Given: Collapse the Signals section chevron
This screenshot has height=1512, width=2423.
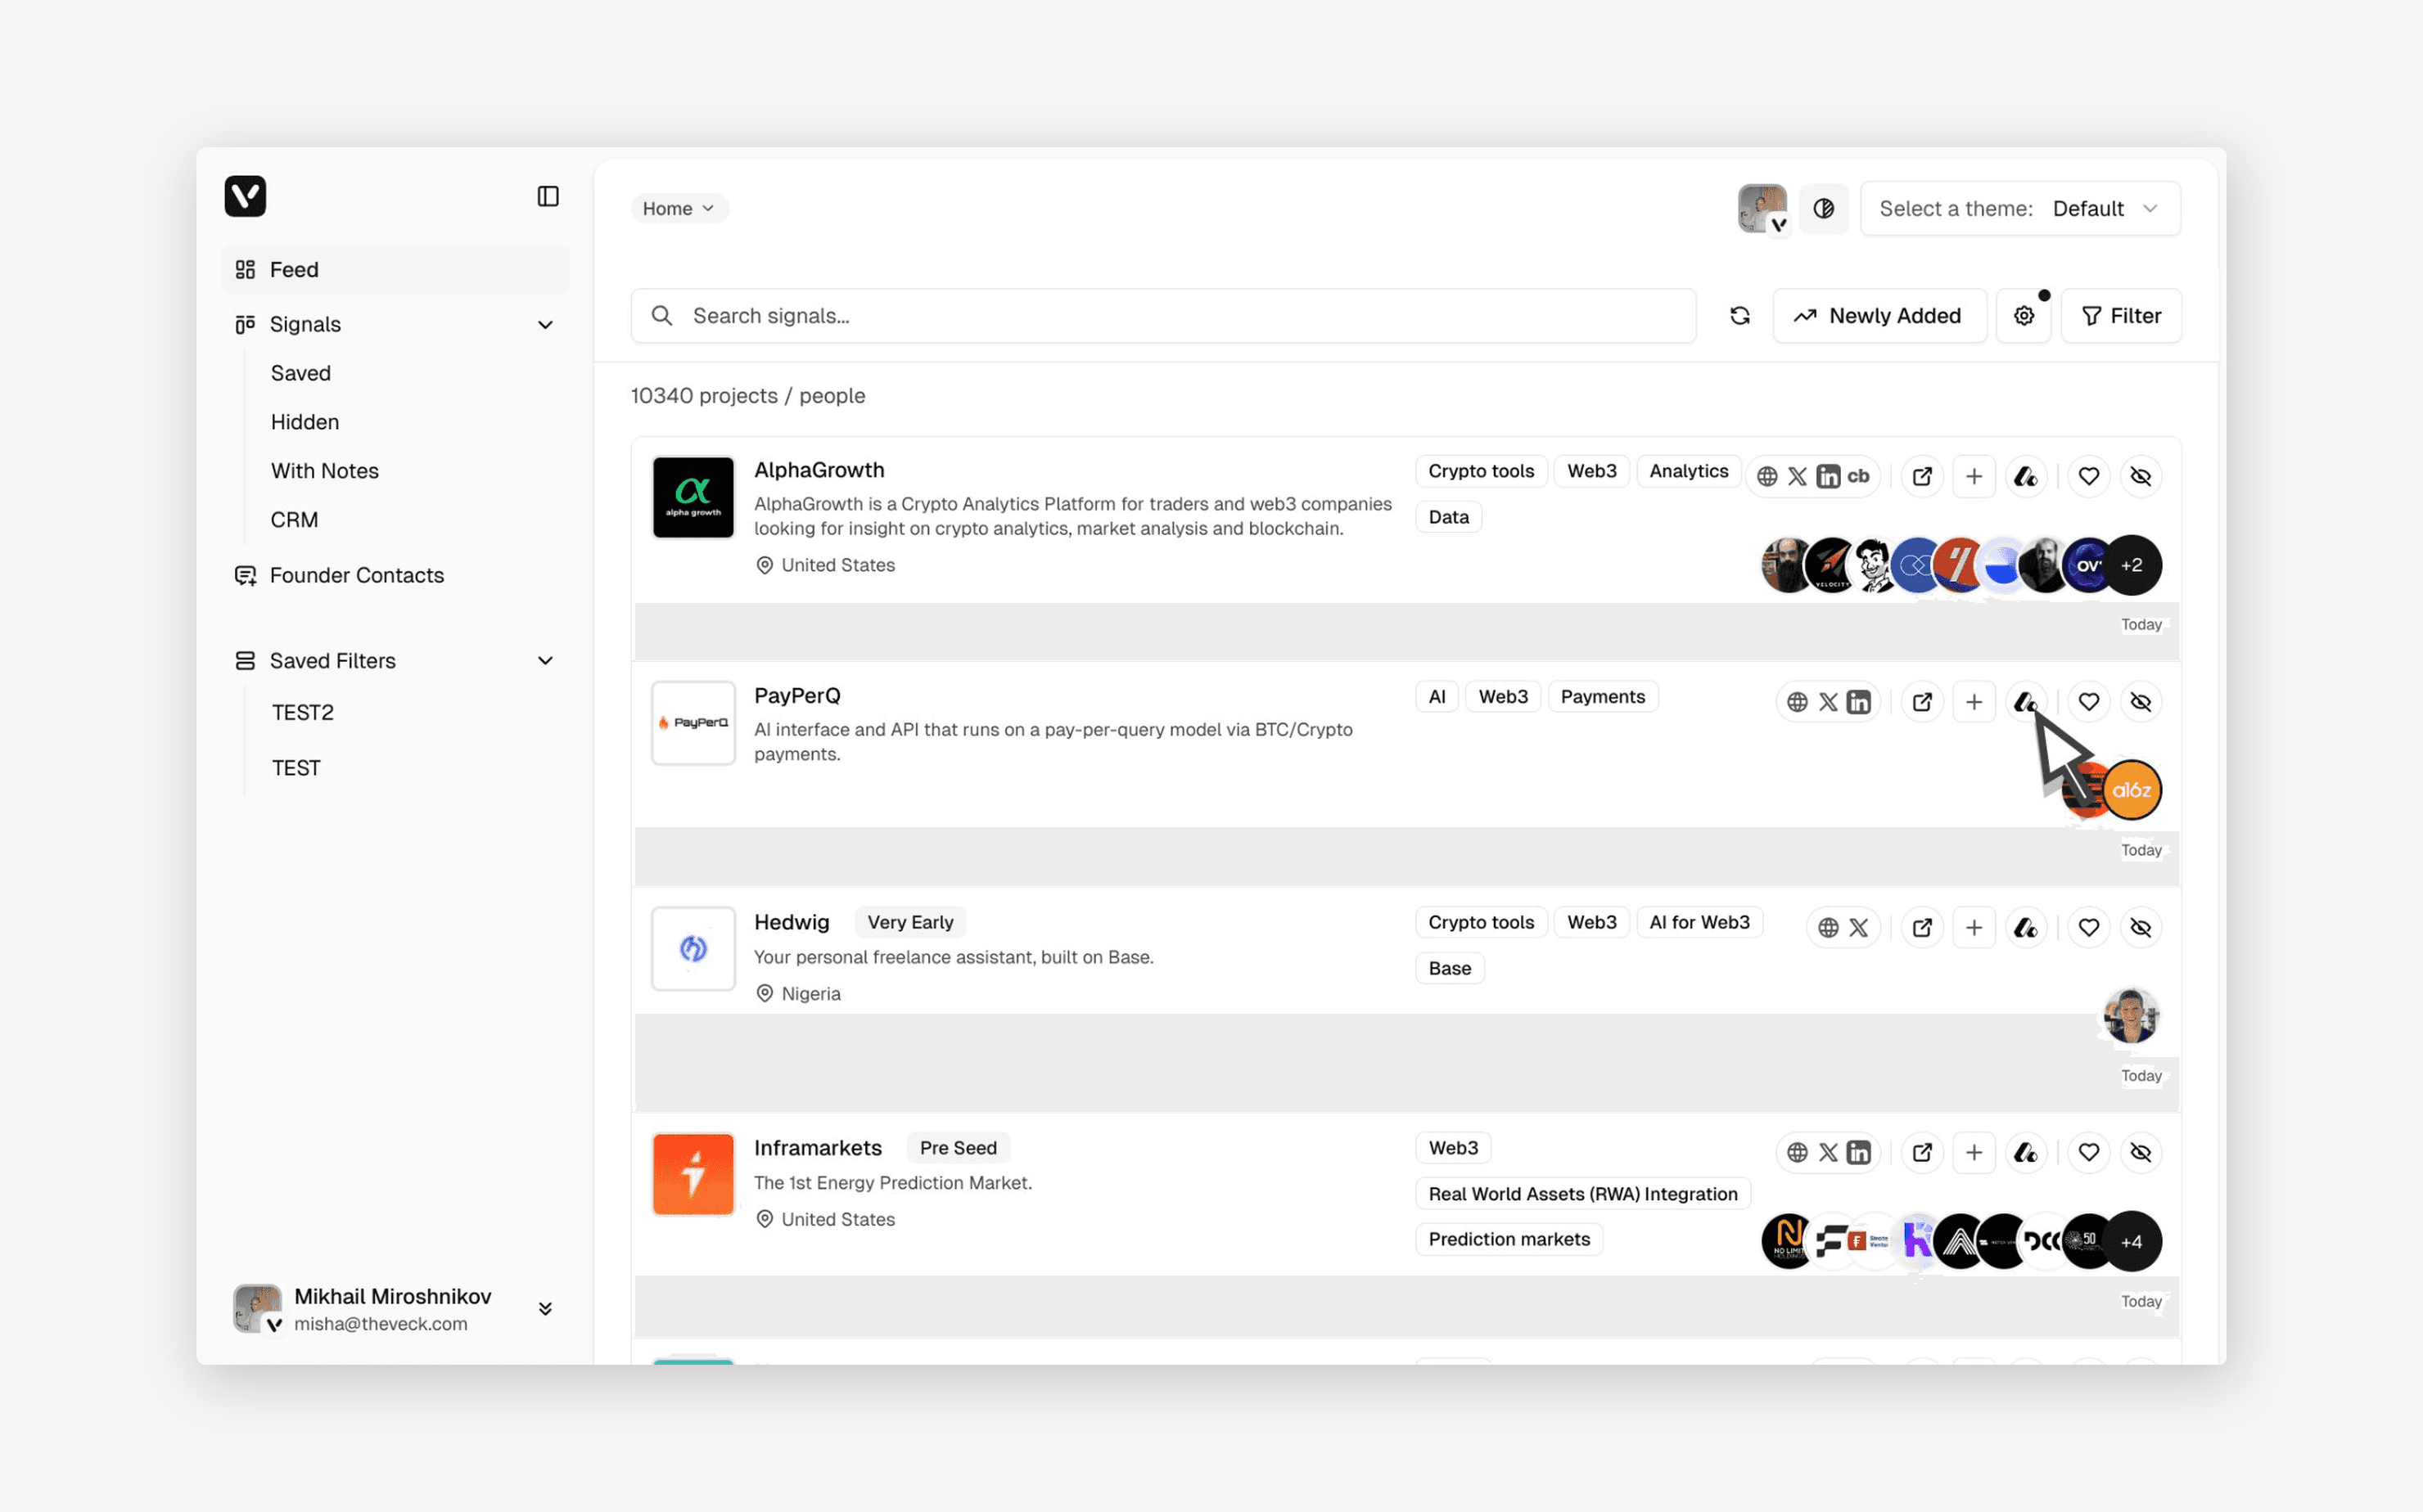Looking at the screenshot, I should [545, 325].
